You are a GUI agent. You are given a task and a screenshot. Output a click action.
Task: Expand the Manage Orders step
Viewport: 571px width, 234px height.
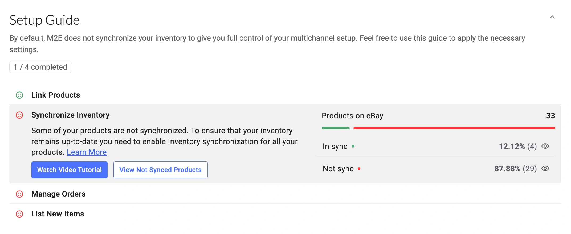tap(58, 194)
